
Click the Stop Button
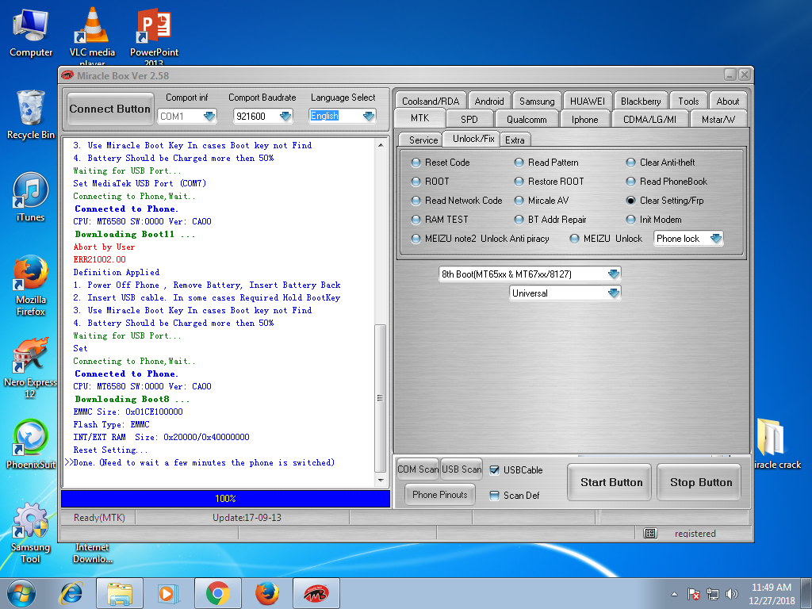(x=701, y=482)
